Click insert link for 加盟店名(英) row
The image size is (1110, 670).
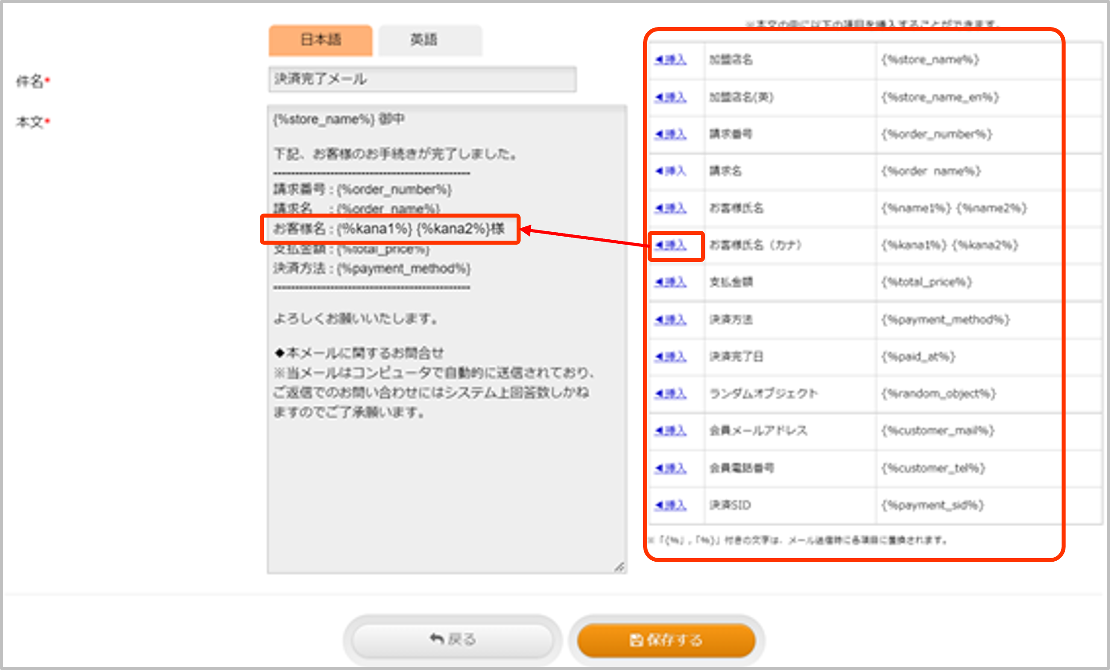click(x=670, y=97)
